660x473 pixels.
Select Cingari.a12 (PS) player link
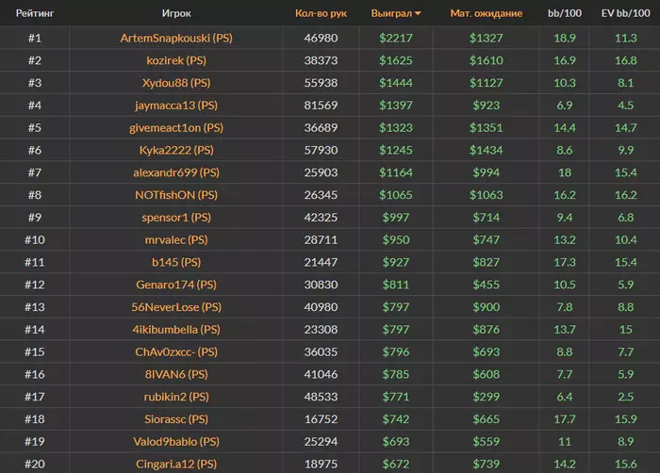176,464
